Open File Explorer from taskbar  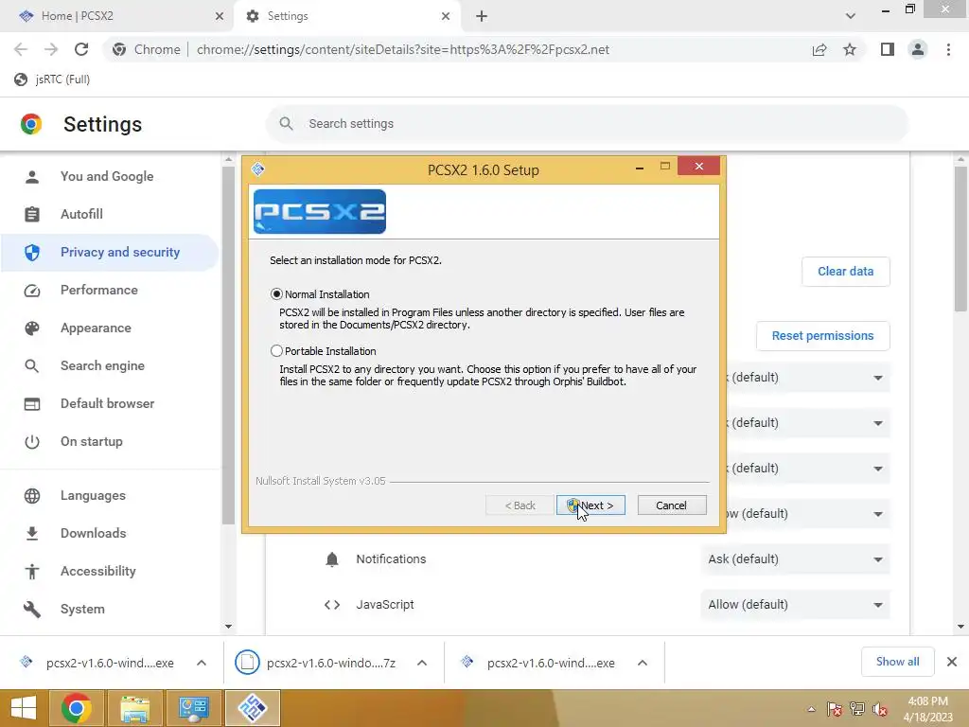pyautogui.click(x=135, y=708)
